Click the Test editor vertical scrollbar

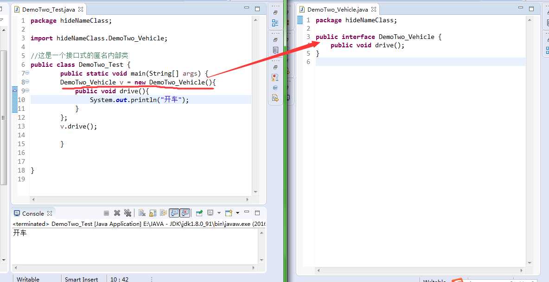pos(255,105)
